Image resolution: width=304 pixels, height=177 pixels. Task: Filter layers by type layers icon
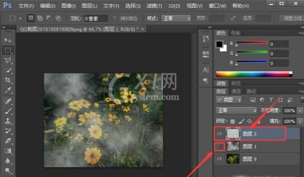(x=271, y=100)
